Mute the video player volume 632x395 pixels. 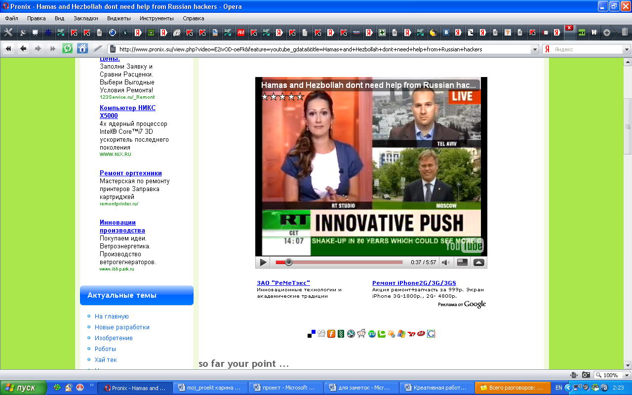coord(446,263)
